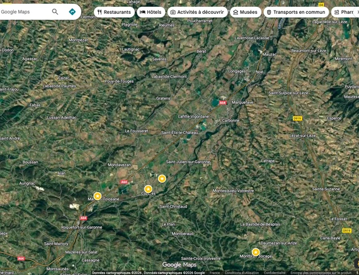
Task: Click the search magnifier icon
Action: pos(55,12)
